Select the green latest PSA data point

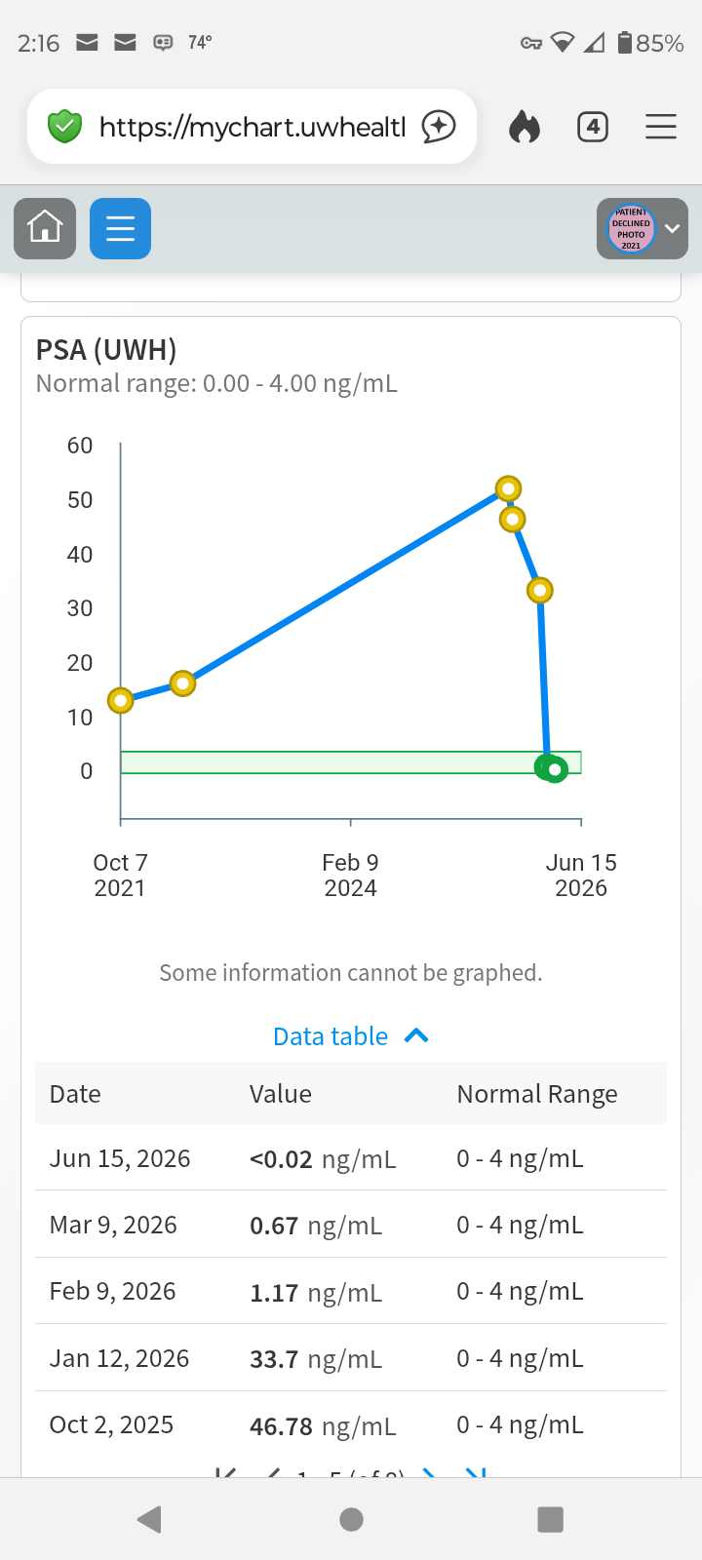pyautogui.click(x=555, y=770)
